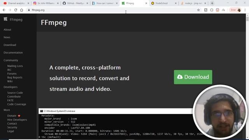This screenshot has width=249, height=140.
Task: Click the cloud extension icon
Action: (223, 10)
